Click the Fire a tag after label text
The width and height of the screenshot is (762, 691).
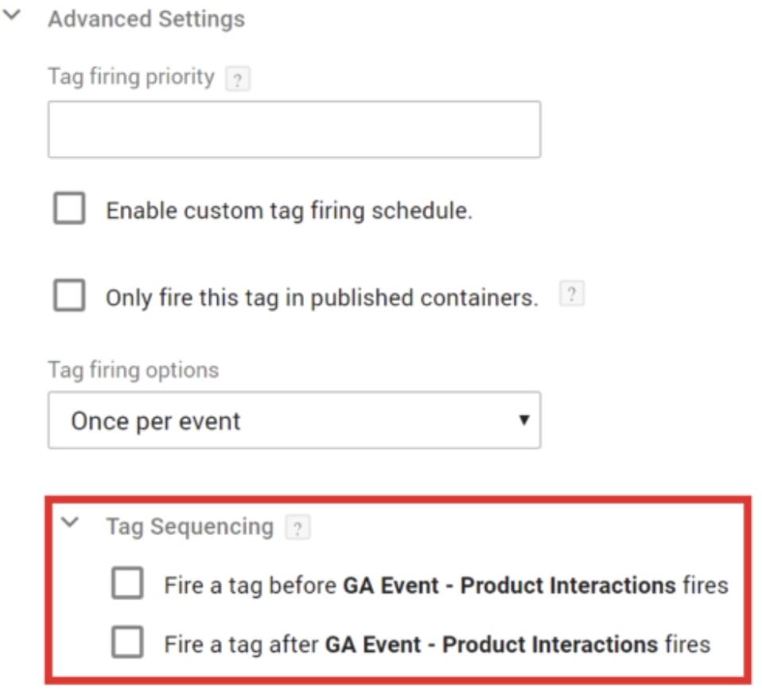(x=437, y=645)
